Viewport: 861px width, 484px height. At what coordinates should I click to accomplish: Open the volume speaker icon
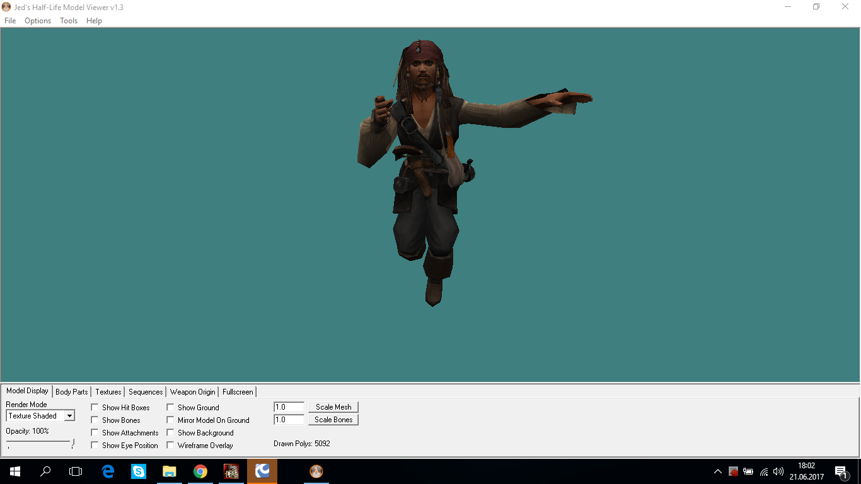tap(778, 471)
